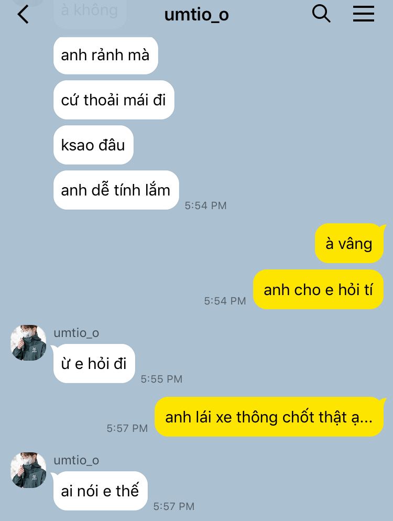Tap the 'ksao đâu' message bubble
393x521 pixels.
click(93, 145)
